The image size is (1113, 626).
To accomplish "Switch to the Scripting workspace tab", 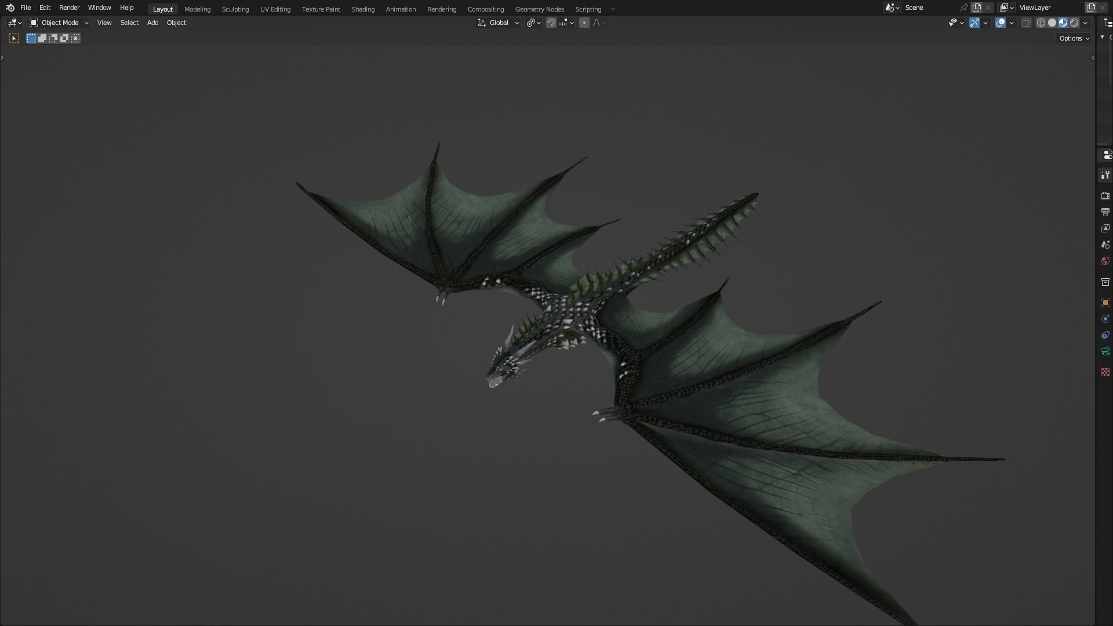I will click(588, 9).
